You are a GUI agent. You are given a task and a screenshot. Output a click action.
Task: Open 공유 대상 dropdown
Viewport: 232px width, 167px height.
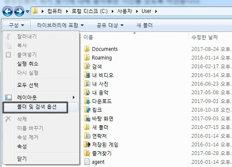[110, 25]
